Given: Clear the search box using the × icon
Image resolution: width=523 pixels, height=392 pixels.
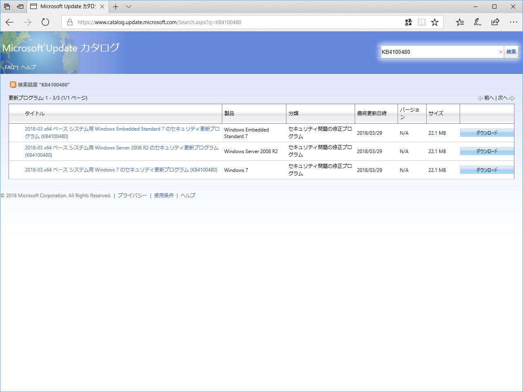Looking at the screenshot, I should [x=501, y=52].
